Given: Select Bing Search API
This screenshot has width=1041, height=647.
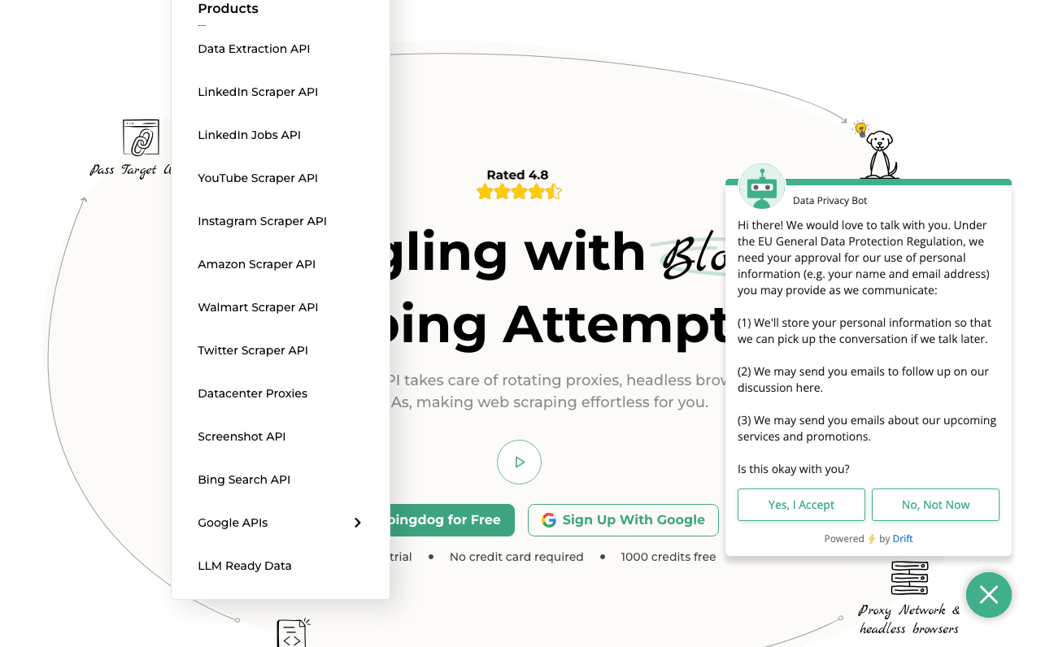Looking at the screenshot, I should coord(244,480).
